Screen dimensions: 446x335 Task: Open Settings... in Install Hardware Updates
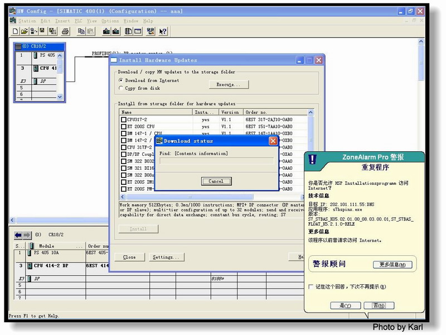[x=166, y=257]
